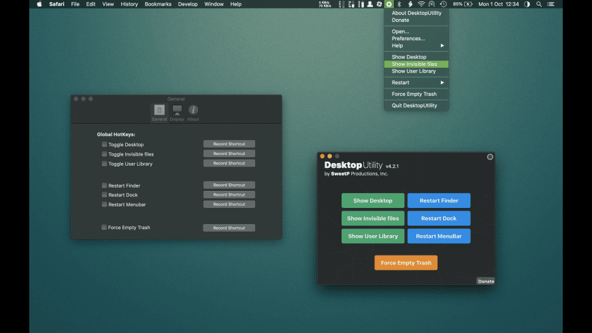This screenshot has height=333, width=592.
Task: Open the gear settings icon in DesktopUtility
Action: 490,157
